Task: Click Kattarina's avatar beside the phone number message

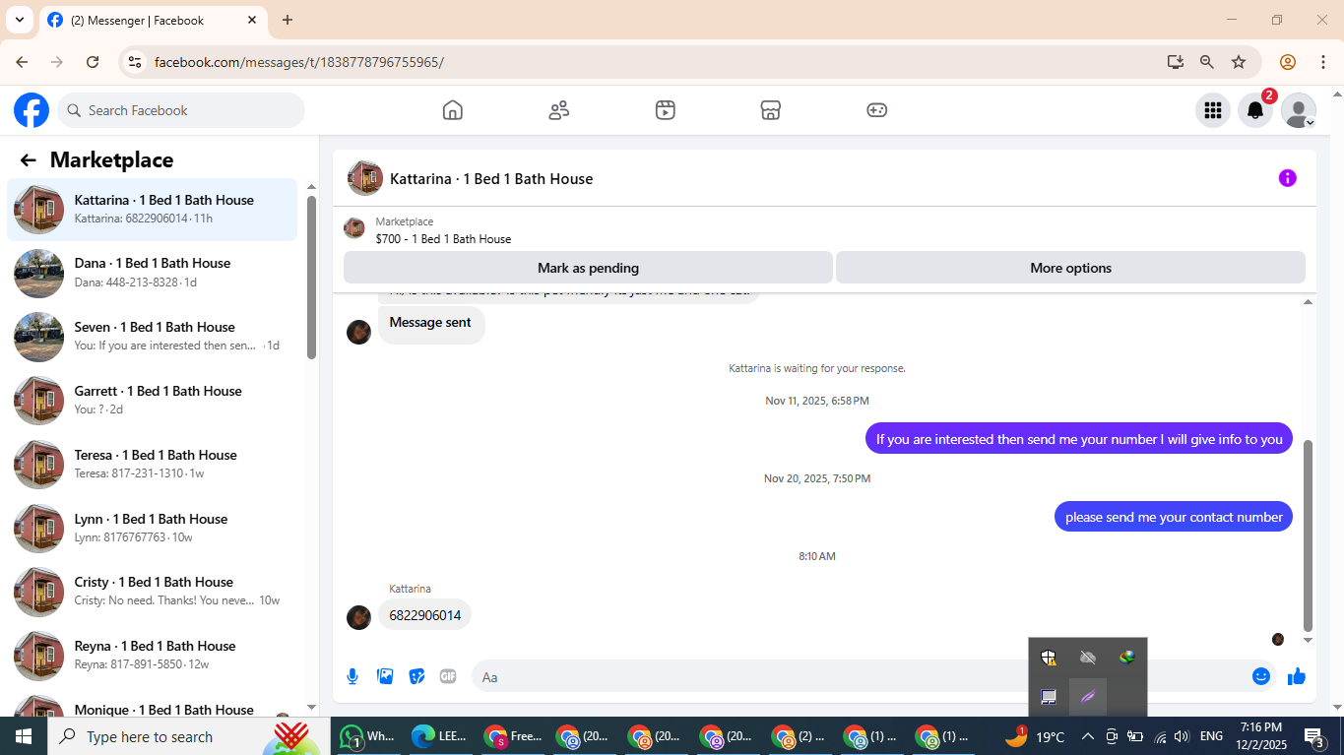Action: [x=358, y=617]
